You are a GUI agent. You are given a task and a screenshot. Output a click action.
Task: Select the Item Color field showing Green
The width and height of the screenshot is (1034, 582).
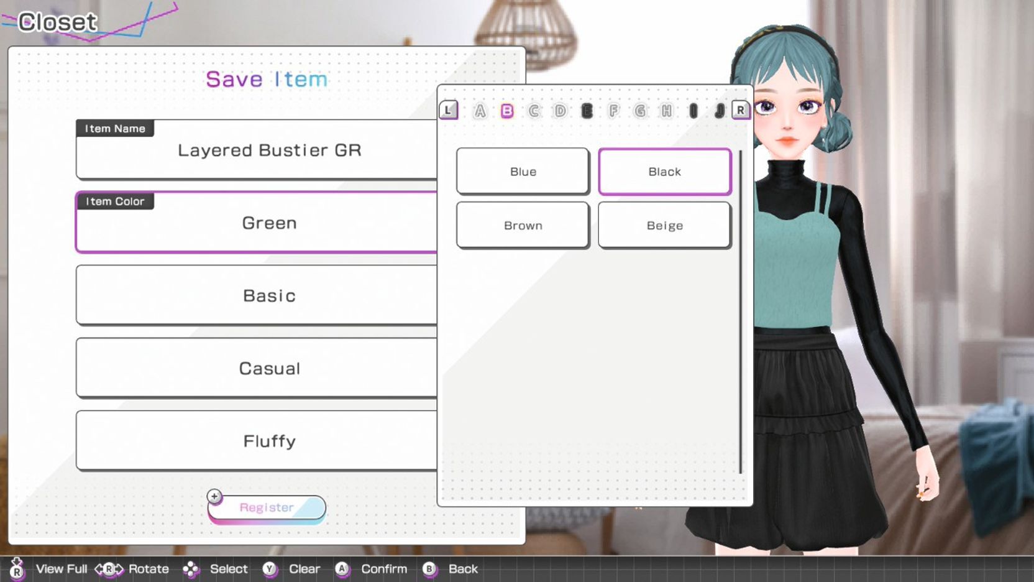click(x=257, y=222)
